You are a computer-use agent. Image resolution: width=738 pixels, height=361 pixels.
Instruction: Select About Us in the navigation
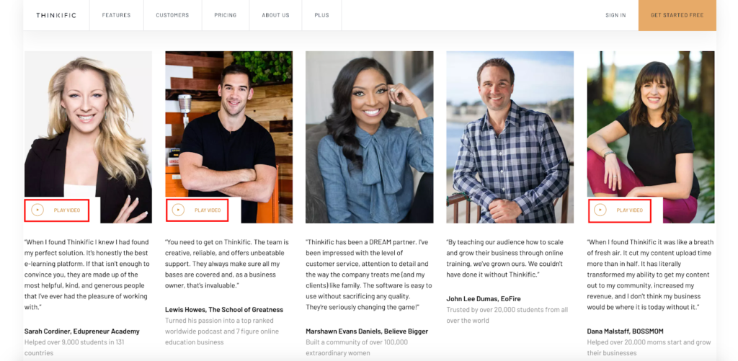[x=275, y=15]
